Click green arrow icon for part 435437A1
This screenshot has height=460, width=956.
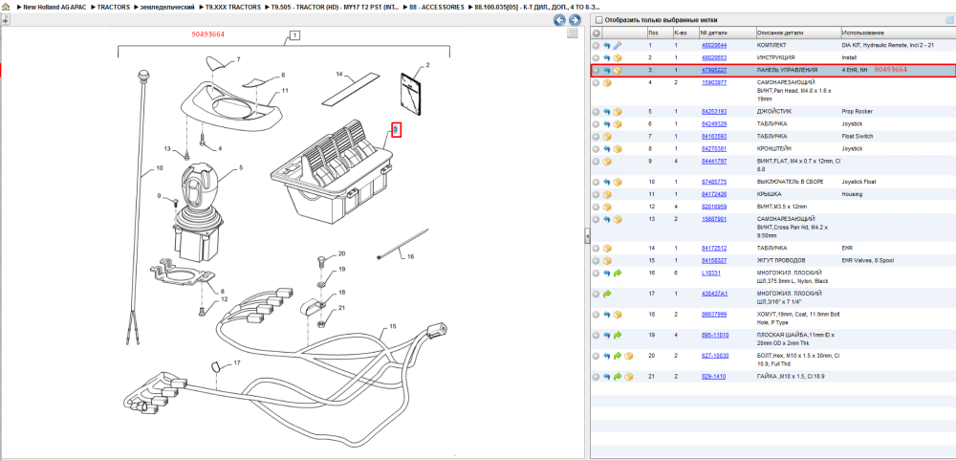pyautogui.click(x=607, y=294)
